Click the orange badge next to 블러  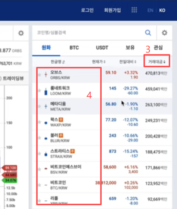[61, 135]
